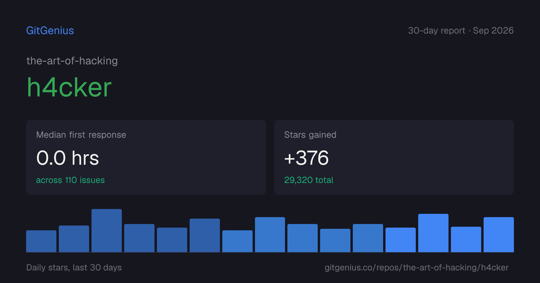Open the 29,320 total stars text
Viewport: 540px width, 283px height.
point(309,180)
